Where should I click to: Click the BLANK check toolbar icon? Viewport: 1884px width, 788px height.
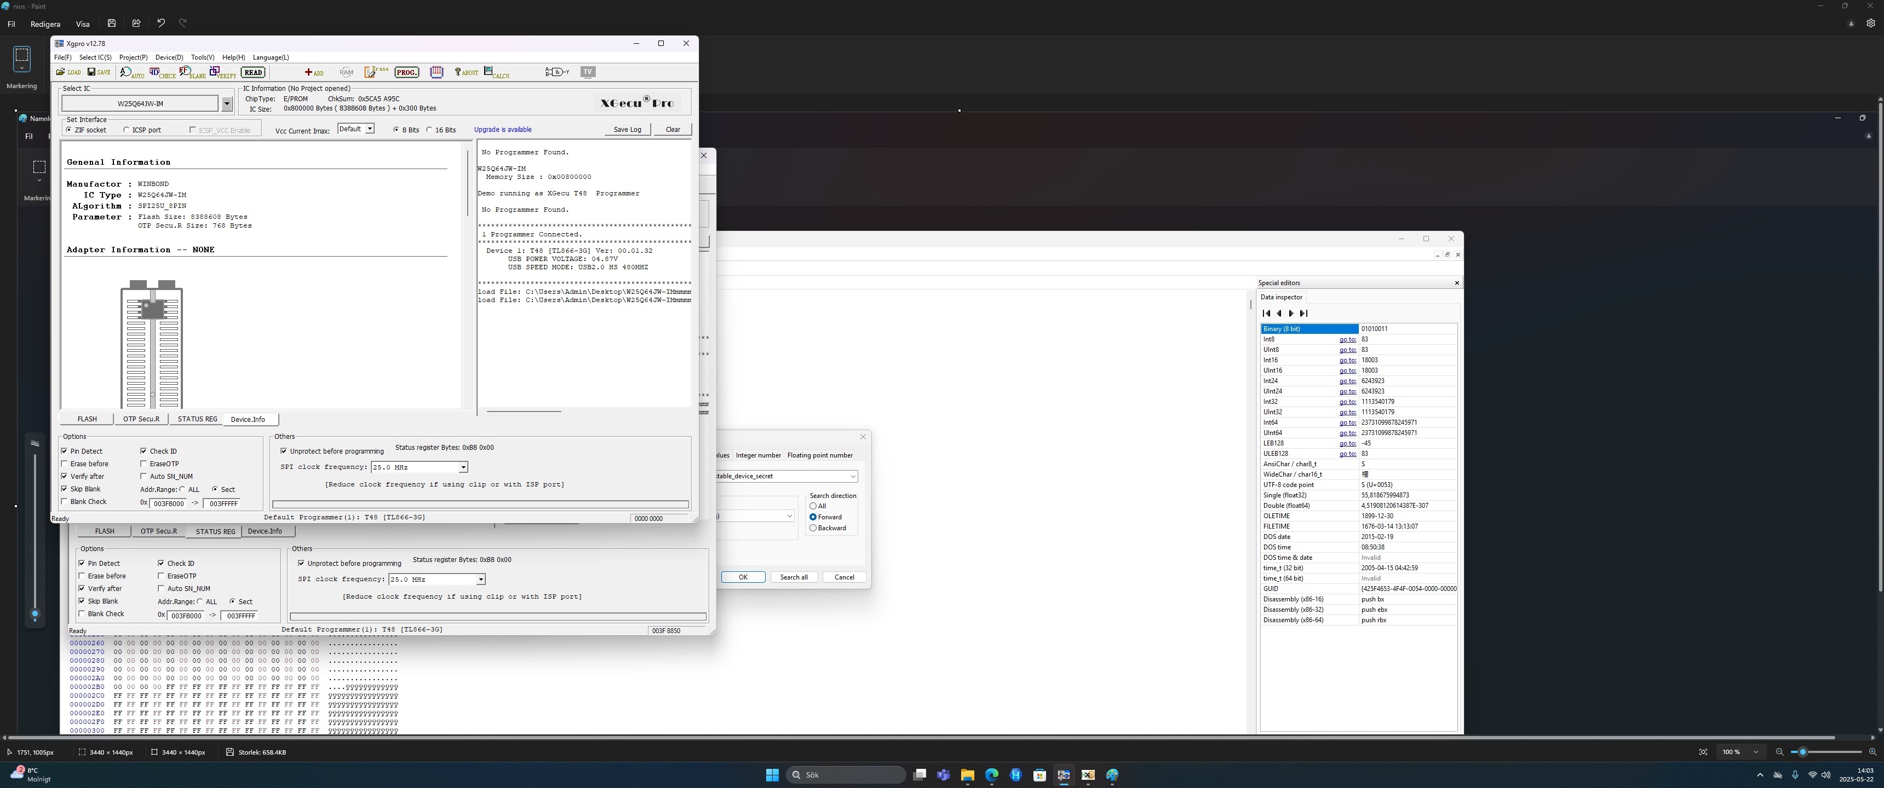pyautogui.click(x=192, y=72)
